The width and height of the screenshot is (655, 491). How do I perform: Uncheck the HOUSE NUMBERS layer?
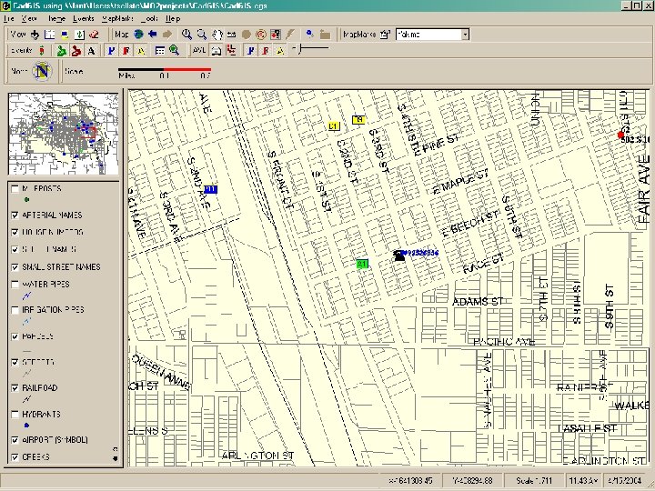click(x=15, y=232)
